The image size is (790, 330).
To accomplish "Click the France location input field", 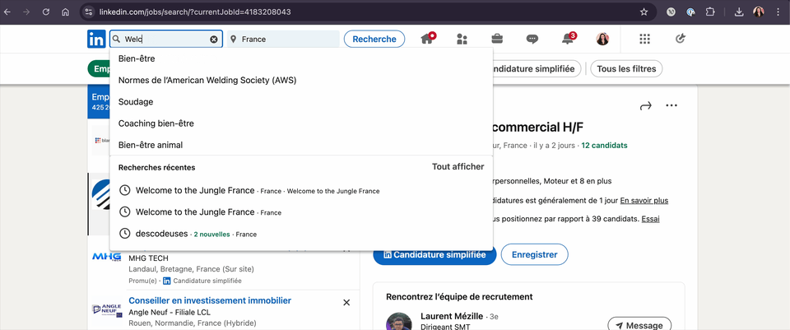I will [288, 39].
